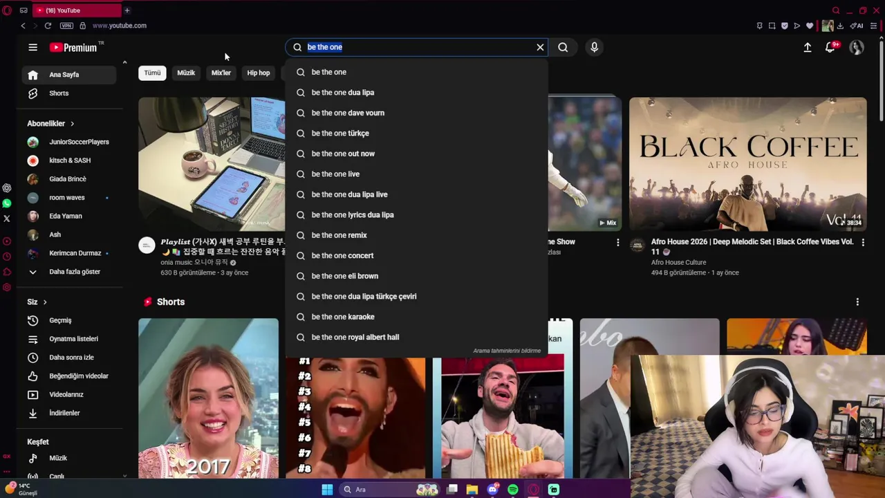Select the Mix'ler filter chip
This screenshot has height=498, width=885.
click(x=221, y=73)
